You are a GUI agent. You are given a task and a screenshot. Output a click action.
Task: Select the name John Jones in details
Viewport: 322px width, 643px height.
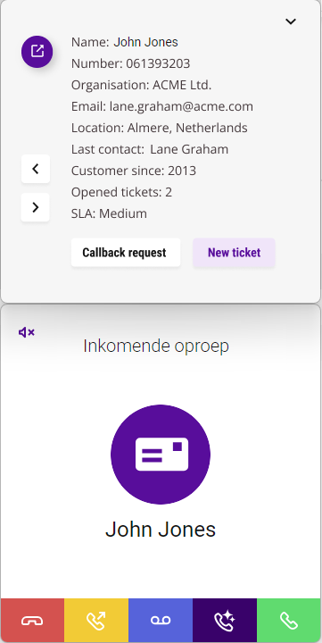point(146,42)
